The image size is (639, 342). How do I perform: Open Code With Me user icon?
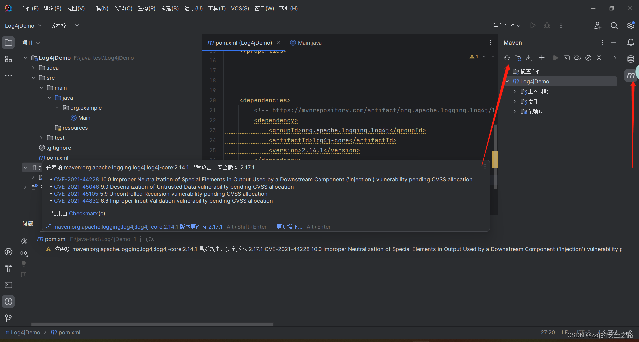click(598, 26)
